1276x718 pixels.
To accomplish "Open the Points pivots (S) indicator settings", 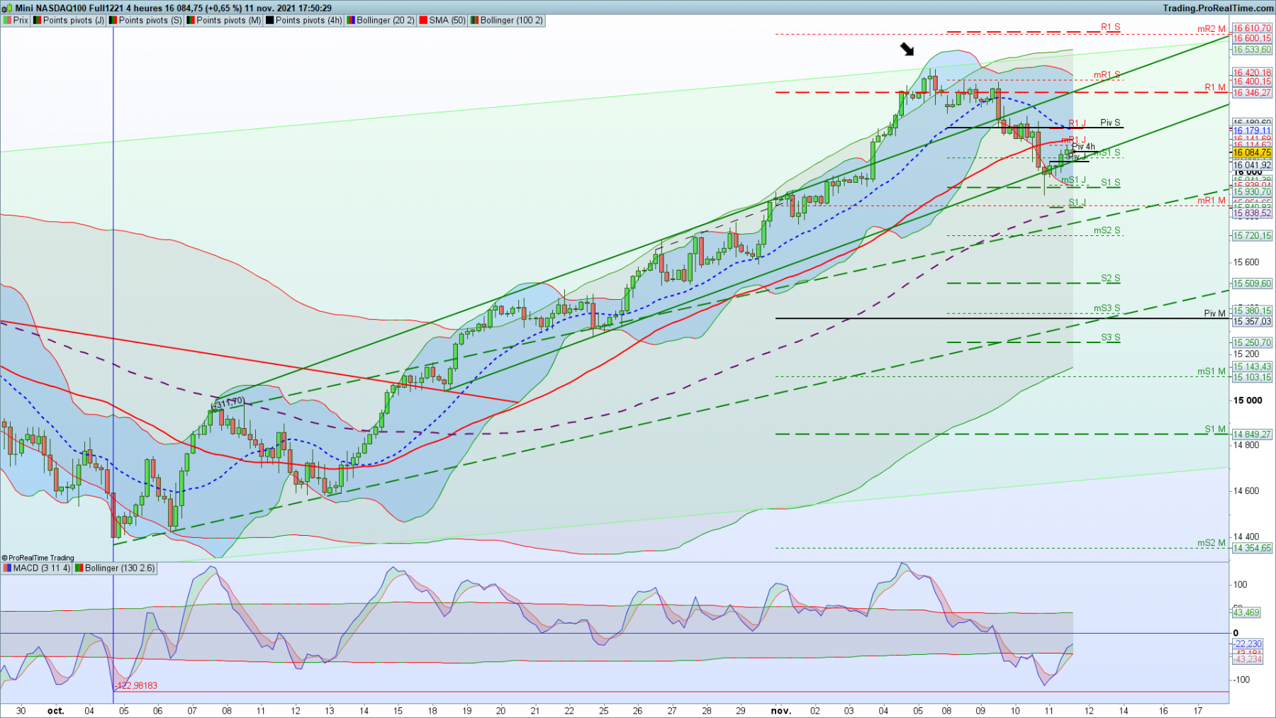I will [x=150, y=21].
